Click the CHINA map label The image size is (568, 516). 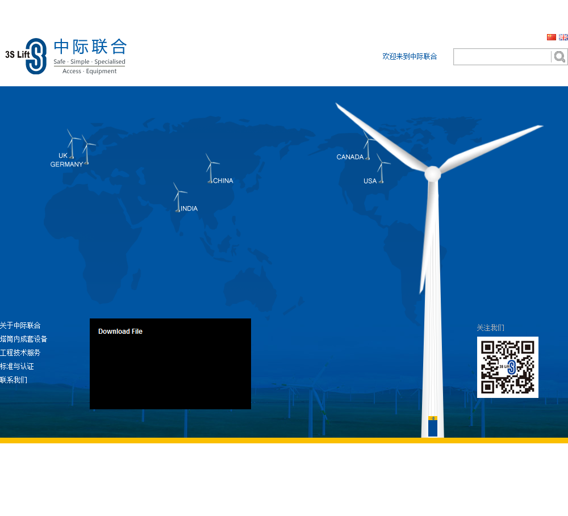223,181
